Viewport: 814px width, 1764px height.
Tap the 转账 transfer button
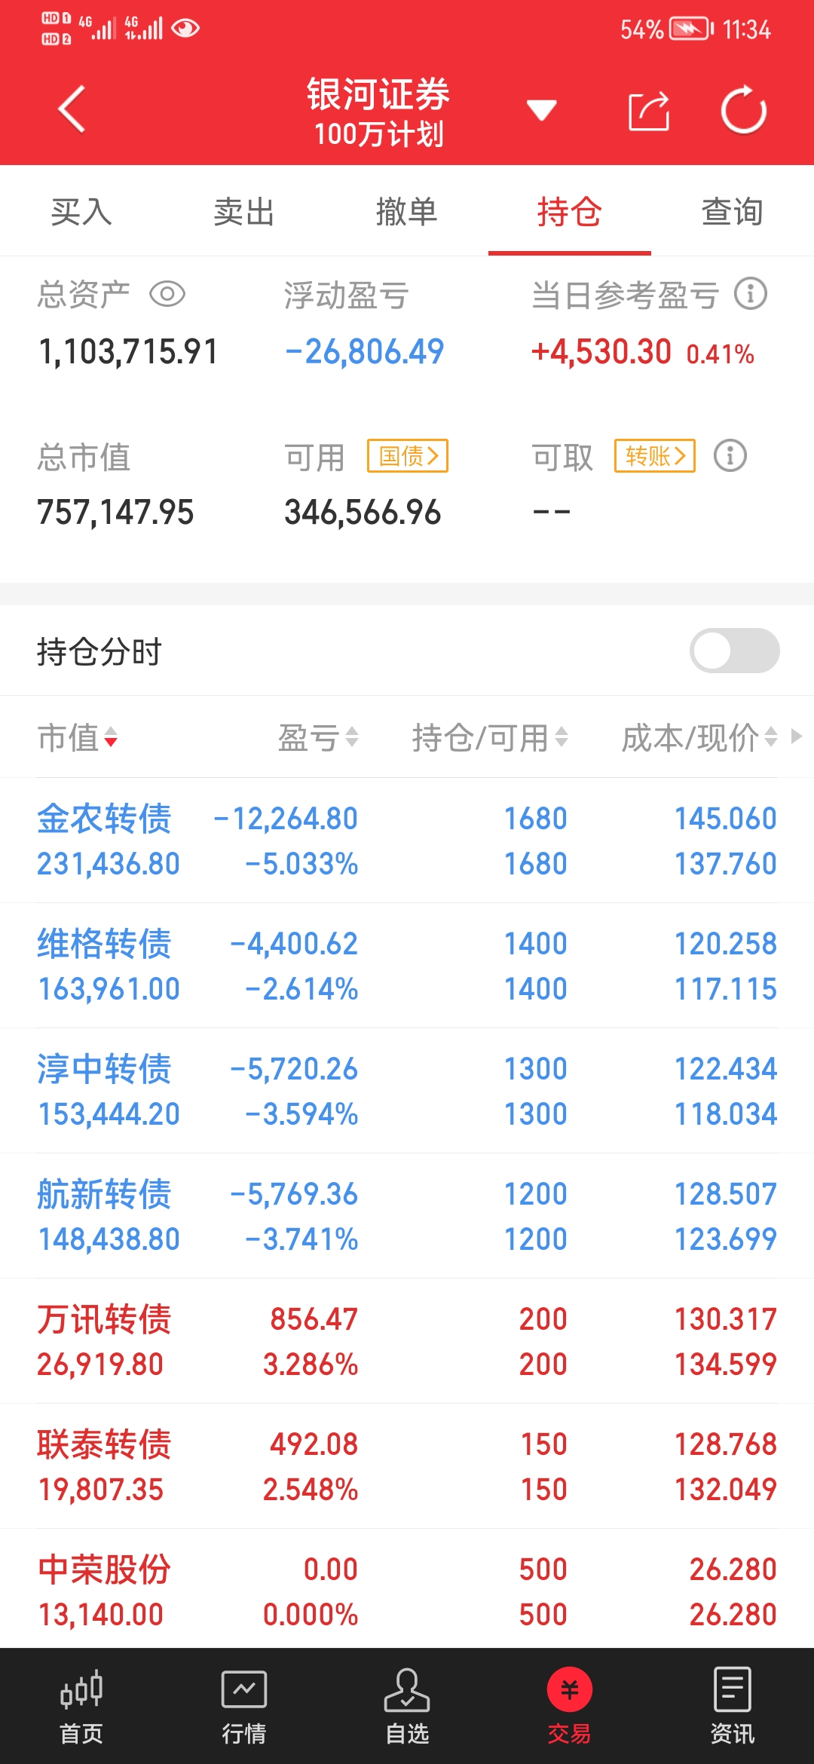tap(654, 456)
